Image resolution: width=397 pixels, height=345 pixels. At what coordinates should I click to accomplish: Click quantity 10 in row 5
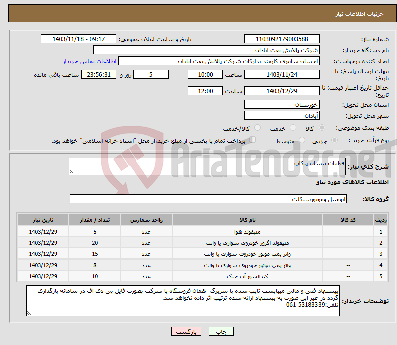tap(95, 276)
